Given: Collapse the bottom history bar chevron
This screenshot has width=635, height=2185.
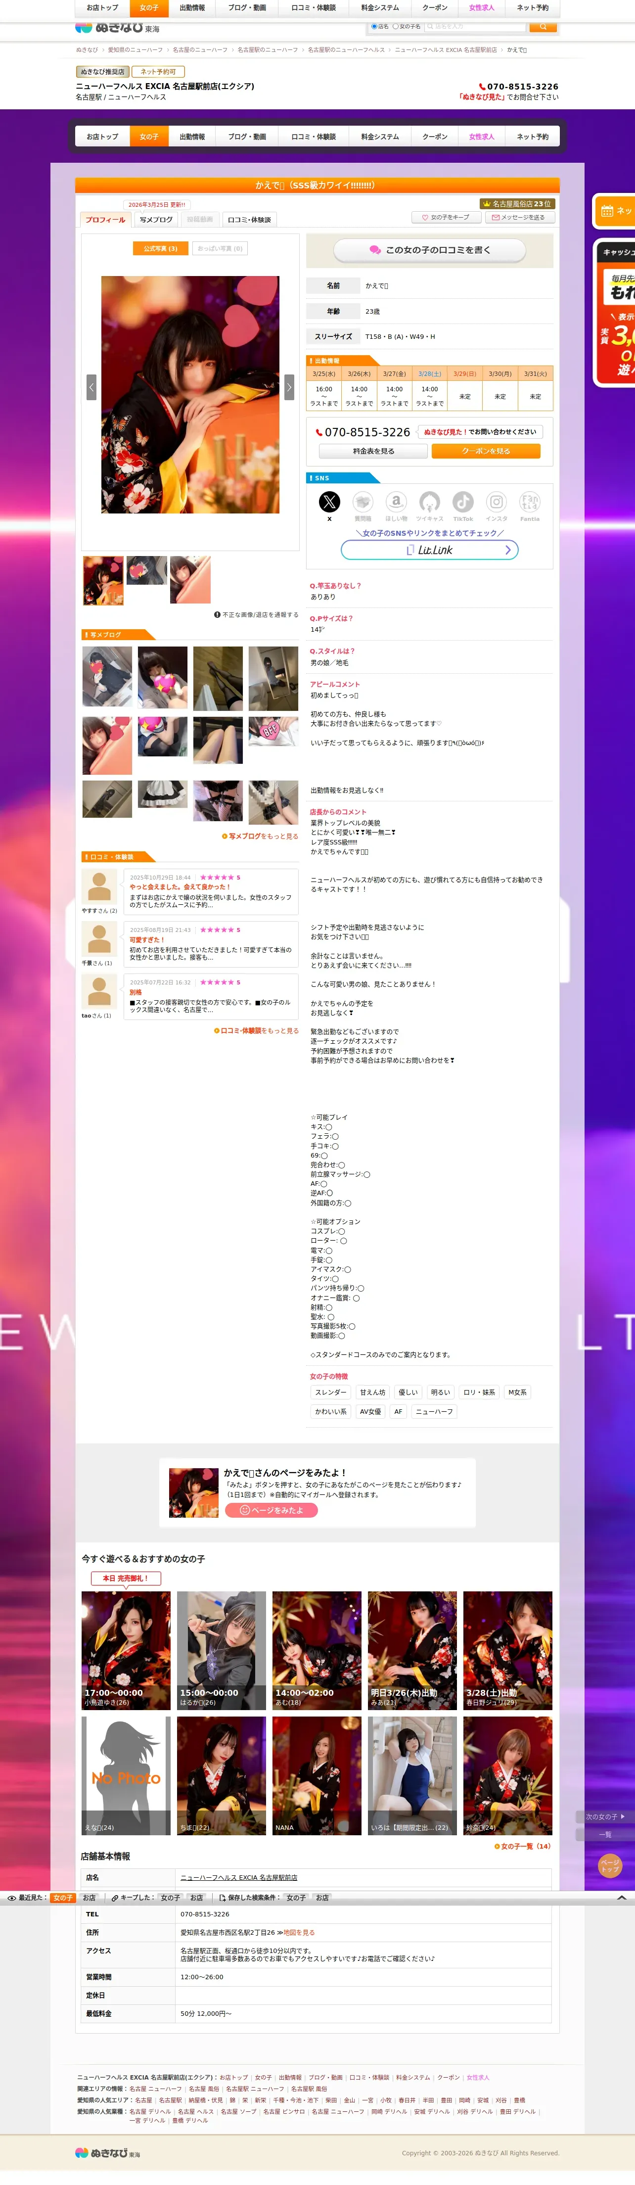Looking at the screenshot, I should [x=622, y=1898].
